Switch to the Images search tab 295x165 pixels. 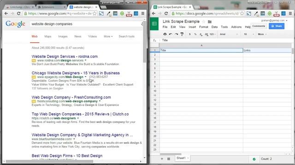click(x=63, y=36)
